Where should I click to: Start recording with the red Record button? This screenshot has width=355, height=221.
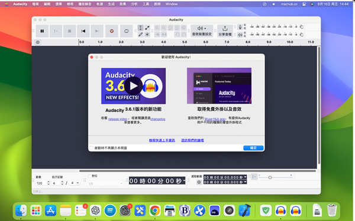112,31
